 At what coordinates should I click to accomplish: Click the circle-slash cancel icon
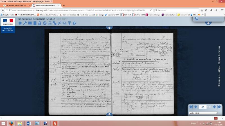pyautogui.click(x=45, y=23)
